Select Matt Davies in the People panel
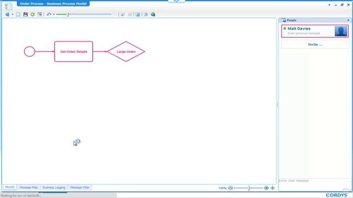Screen dimensions: 353x198 [315, 31]
